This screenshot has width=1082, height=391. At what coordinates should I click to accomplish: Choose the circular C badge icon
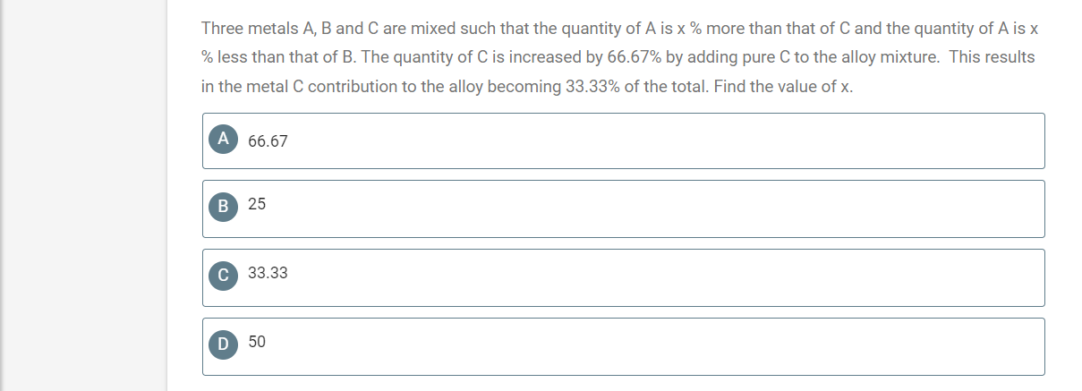223,275
